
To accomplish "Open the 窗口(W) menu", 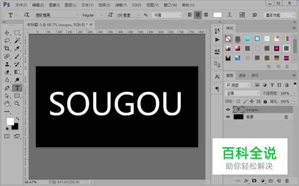I will click(170, 5).
